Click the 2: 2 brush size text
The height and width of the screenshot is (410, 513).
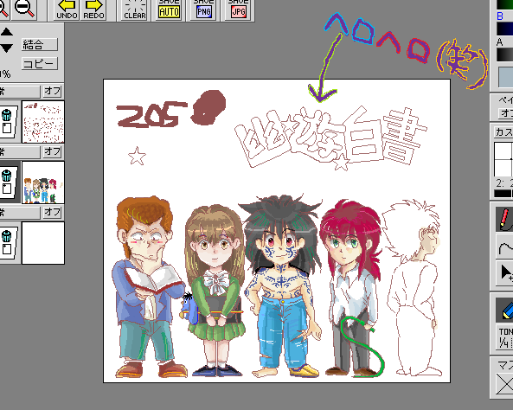[503, 183]
